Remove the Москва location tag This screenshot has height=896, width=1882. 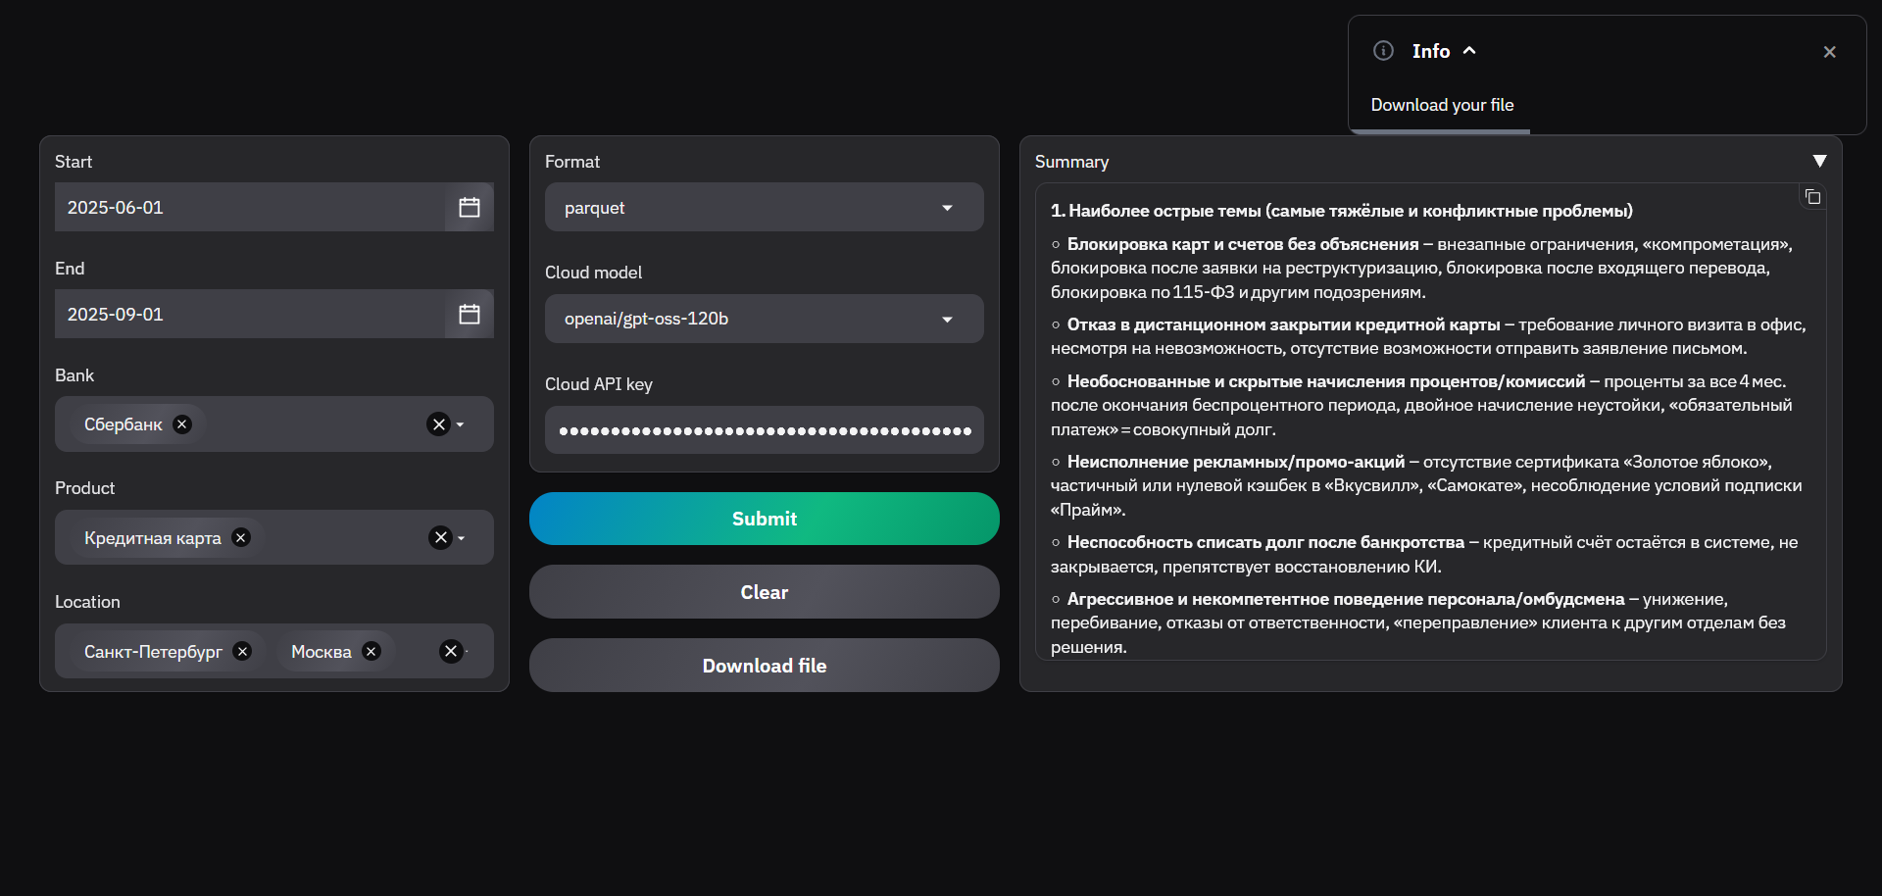(x=371, y=651)
